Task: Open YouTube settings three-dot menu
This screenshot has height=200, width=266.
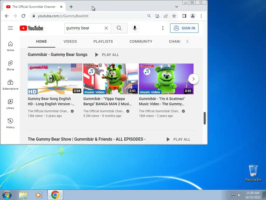Action: [163, 28]
